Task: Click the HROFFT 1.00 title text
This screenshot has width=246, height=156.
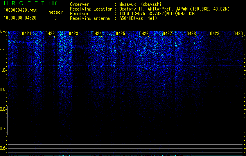Action: tap(31, 3)
